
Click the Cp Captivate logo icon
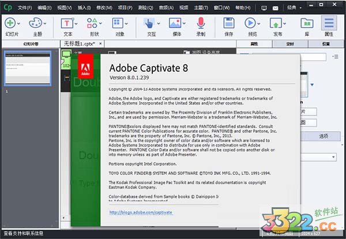tap(8, 8)
